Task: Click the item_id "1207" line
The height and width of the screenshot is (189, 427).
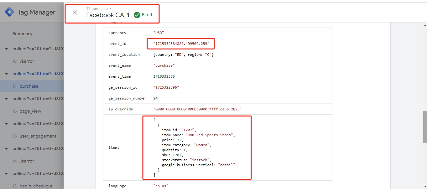Action: click(179, 130)
